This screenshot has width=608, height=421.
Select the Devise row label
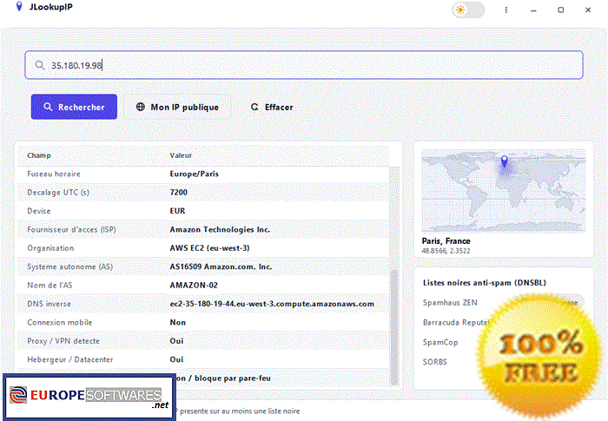coord(39,211)
